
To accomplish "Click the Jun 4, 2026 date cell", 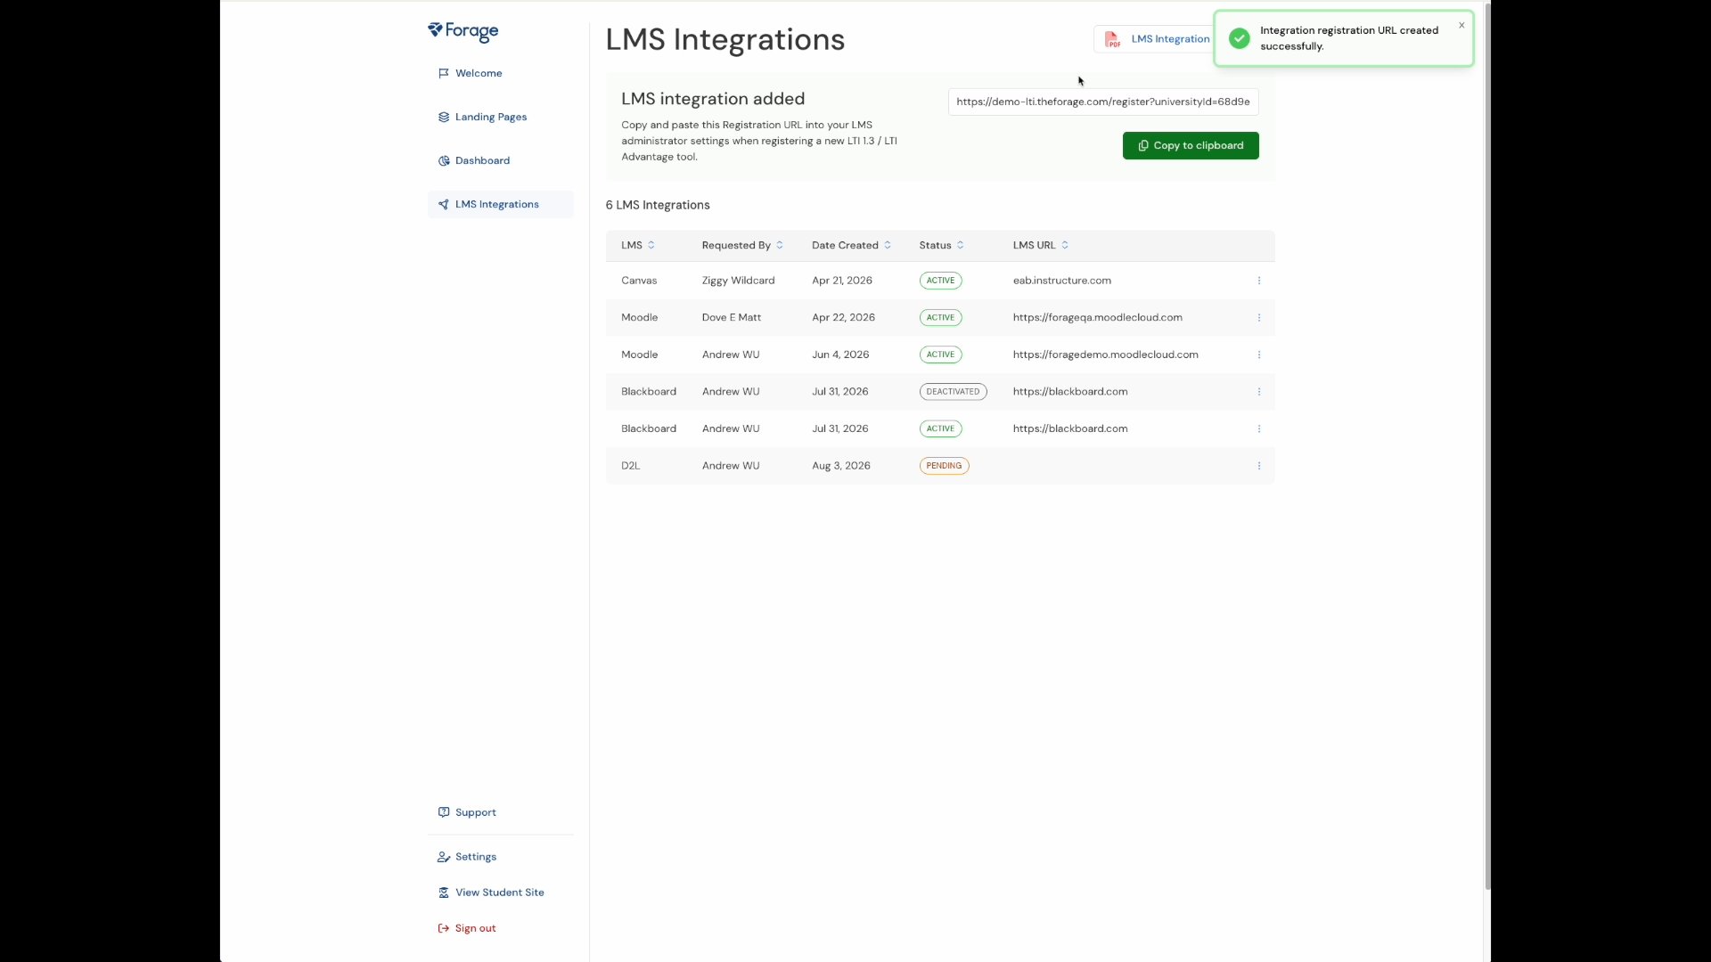I will [x=840, y=355].
